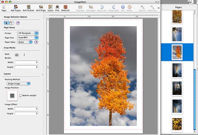Switch to the hand selection mode

pyautogui.click(x=11, y=23)
